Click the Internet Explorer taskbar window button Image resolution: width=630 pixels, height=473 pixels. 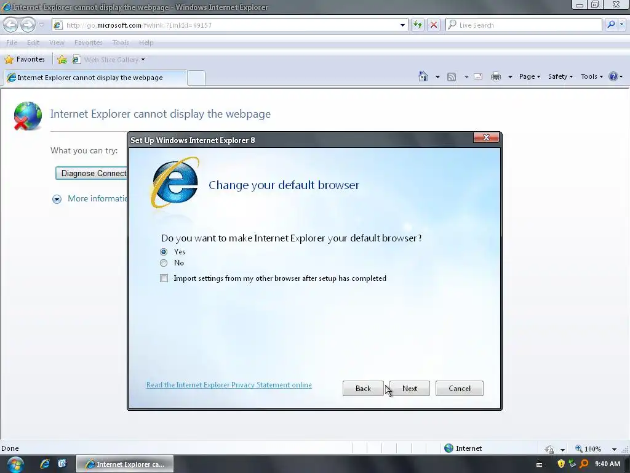(125, 464)
